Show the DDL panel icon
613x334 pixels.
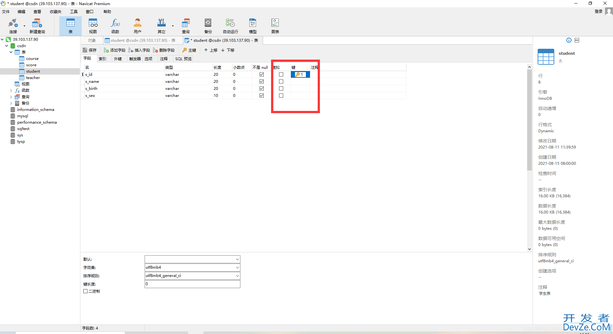[577, 40]
